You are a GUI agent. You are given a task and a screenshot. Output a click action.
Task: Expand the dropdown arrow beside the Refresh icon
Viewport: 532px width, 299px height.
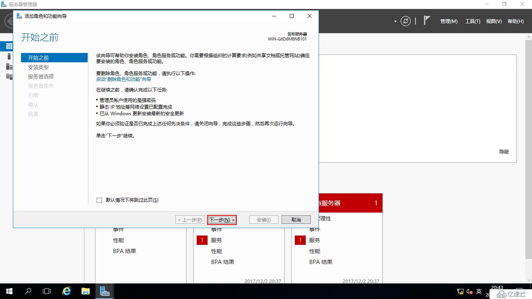[396, 21]
